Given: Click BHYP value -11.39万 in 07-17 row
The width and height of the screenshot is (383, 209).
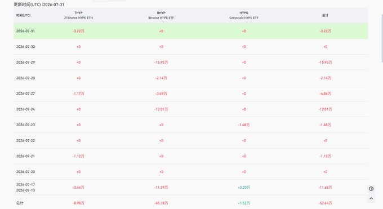Looking at the screenshot, I should [x=161, y=188].
